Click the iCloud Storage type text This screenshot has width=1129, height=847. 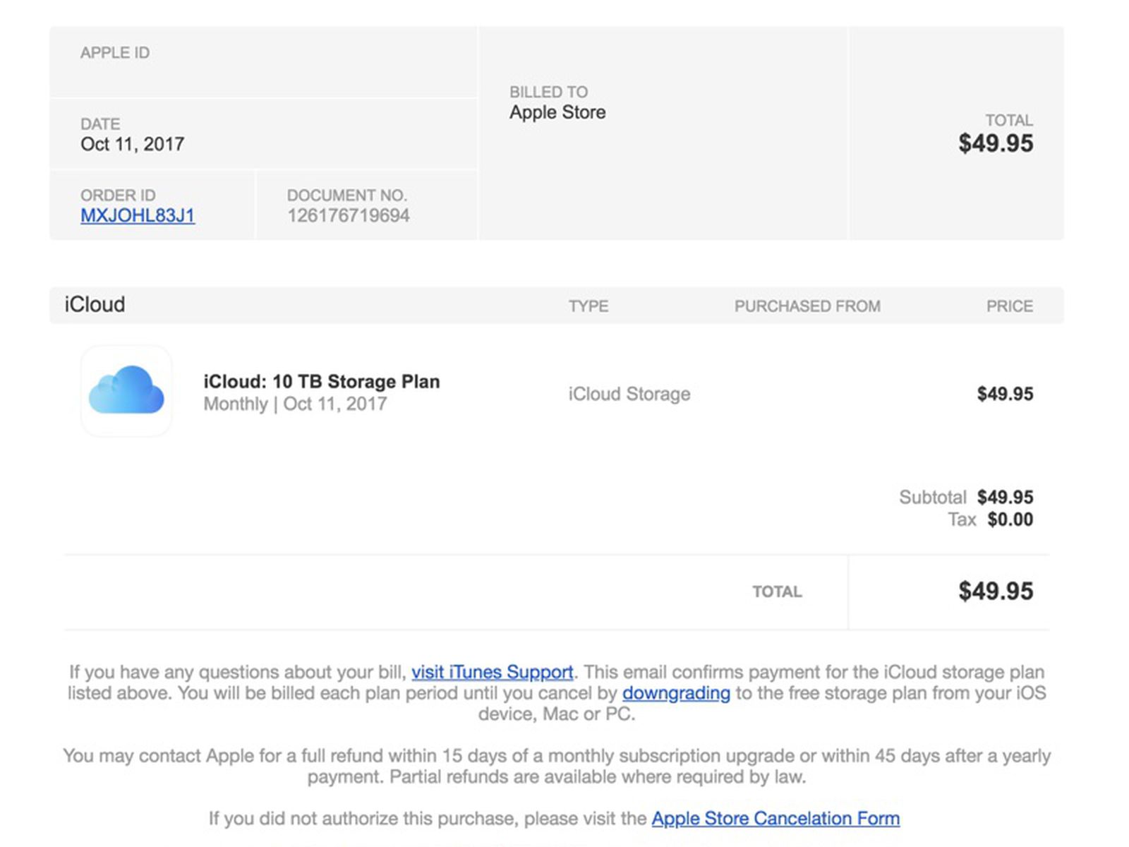[629, 394]
